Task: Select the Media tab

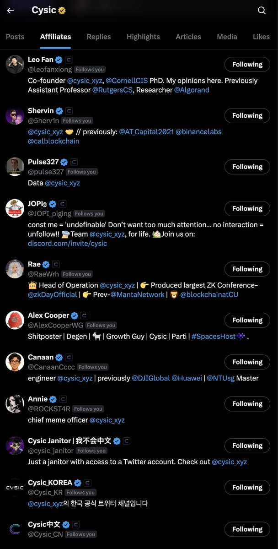Action: point(227,37)
